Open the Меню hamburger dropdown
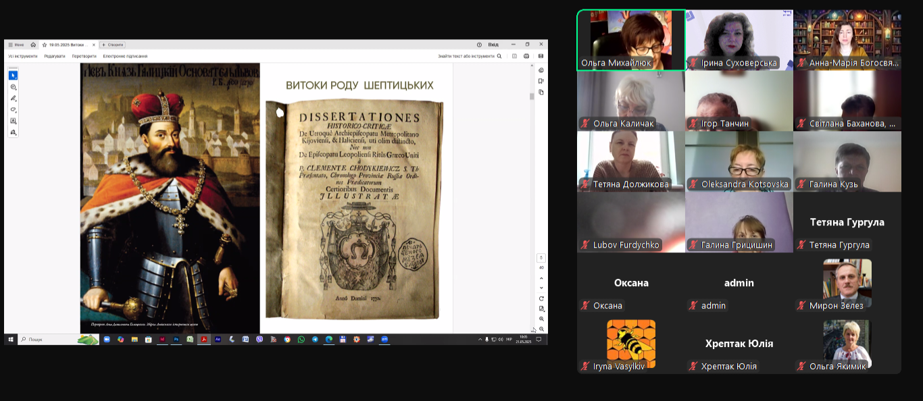This screenshot has width=923, height=401. (16, 45)
